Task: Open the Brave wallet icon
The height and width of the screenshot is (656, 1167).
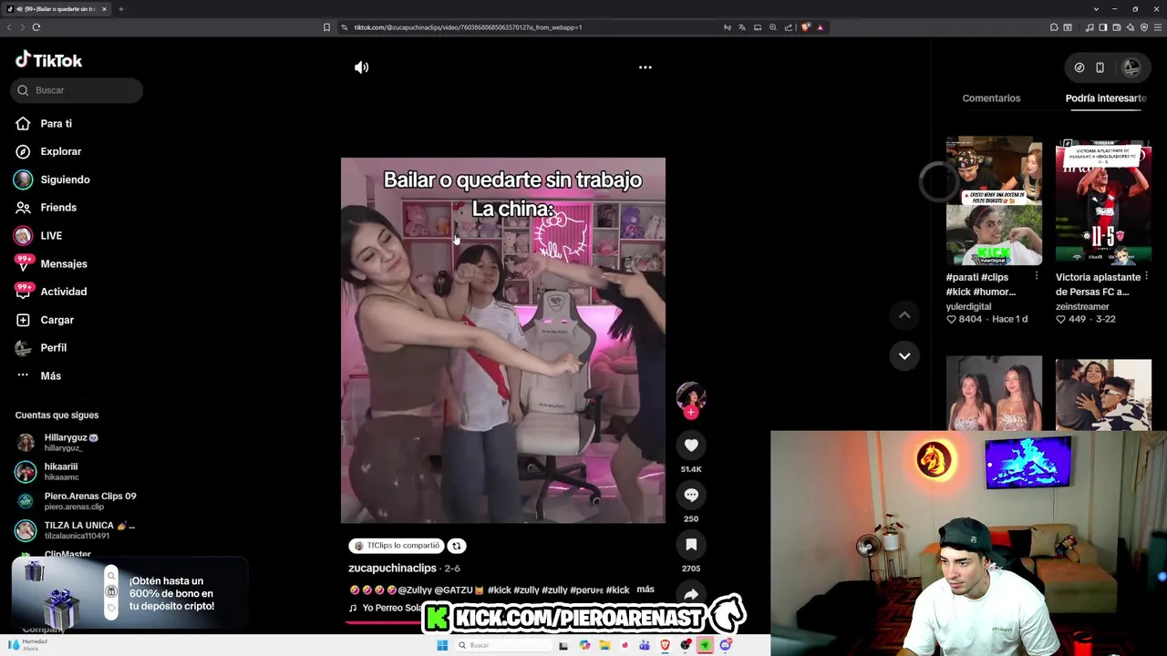Action: 1115,27
